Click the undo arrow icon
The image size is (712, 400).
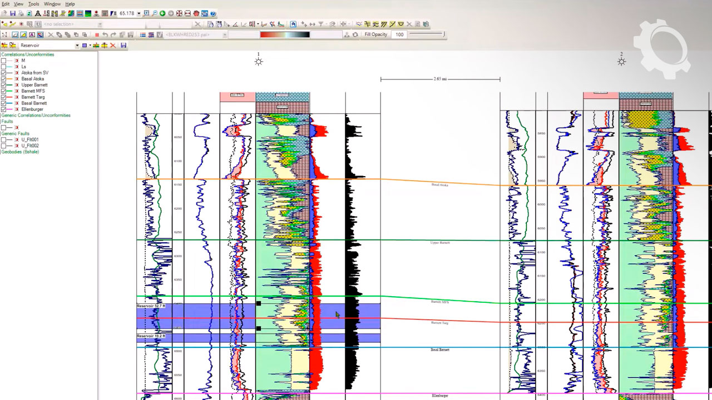[x=105, y=35]
